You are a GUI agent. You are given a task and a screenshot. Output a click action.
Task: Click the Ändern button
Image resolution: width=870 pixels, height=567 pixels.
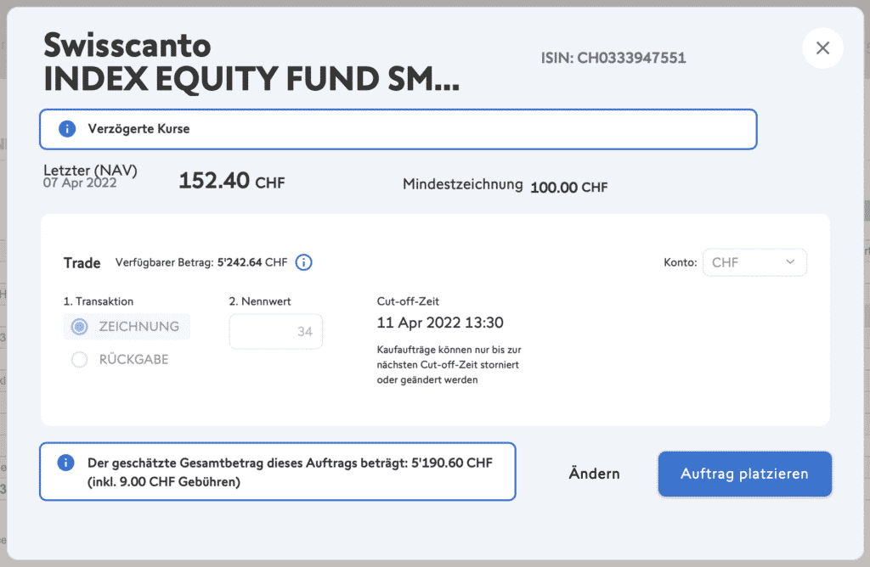594,474
